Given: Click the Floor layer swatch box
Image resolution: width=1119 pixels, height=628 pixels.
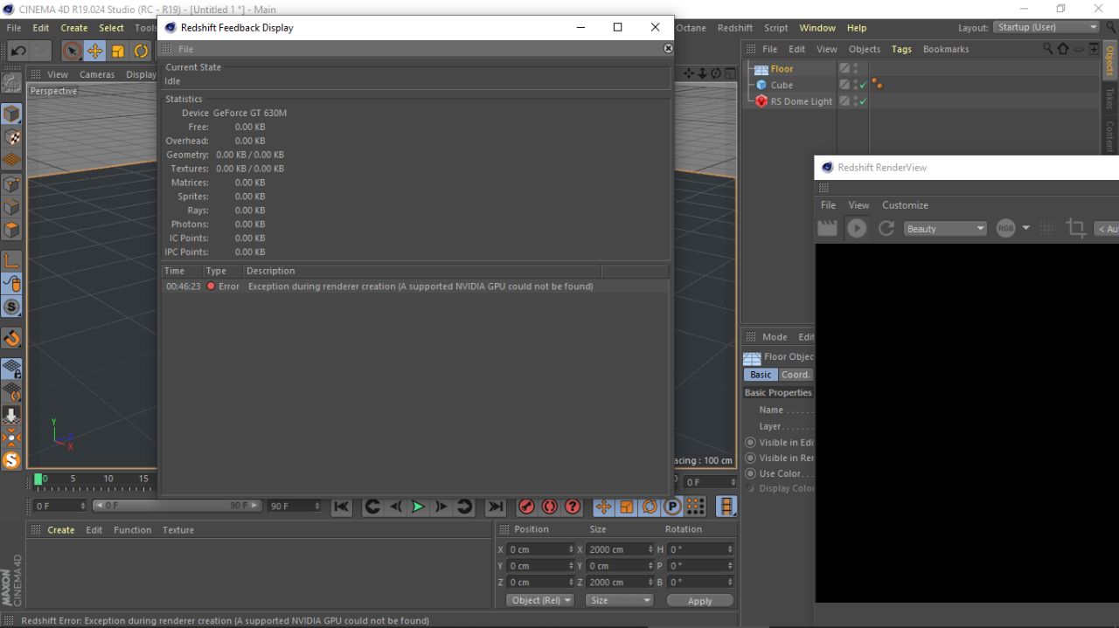Looking at the screenshot, I should click(844, 68).
